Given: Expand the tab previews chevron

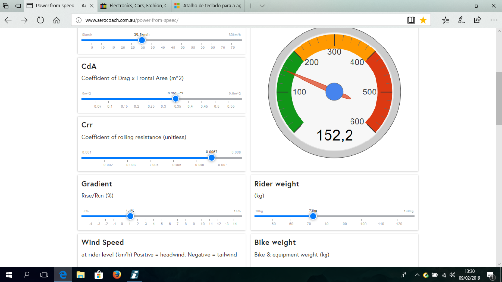Looking at the screenshot, I should [262, 6].
